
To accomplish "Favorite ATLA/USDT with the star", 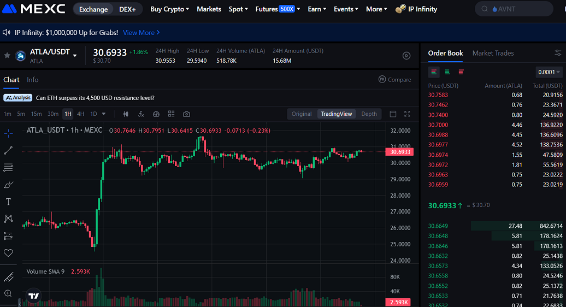I will pos(7,56).
